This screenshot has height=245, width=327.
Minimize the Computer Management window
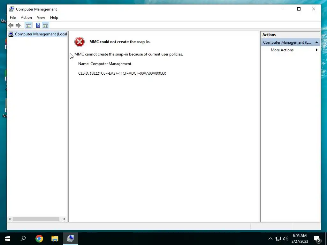coord(285,9)
